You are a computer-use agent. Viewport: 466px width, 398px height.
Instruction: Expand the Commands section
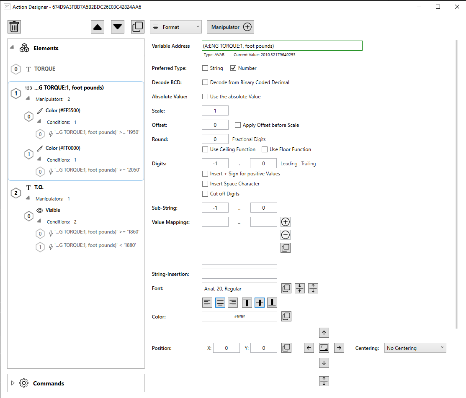13,383
